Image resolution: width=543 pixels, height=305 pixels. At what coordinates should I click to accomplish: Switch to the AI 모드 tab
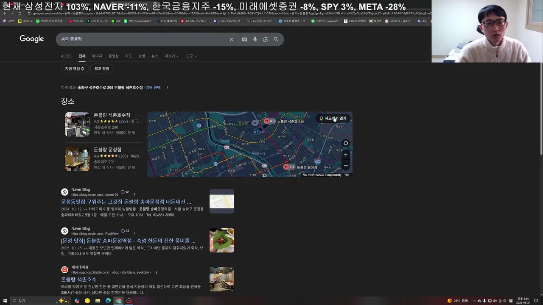[x=67, y=56]
